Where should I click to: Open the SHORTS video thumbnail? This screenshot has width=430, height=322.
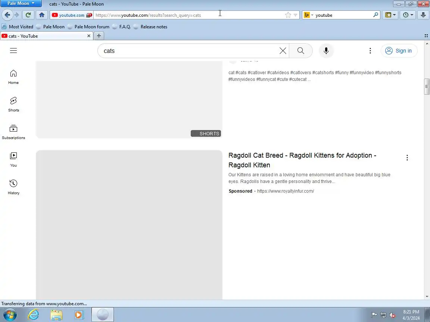point(129,100)
